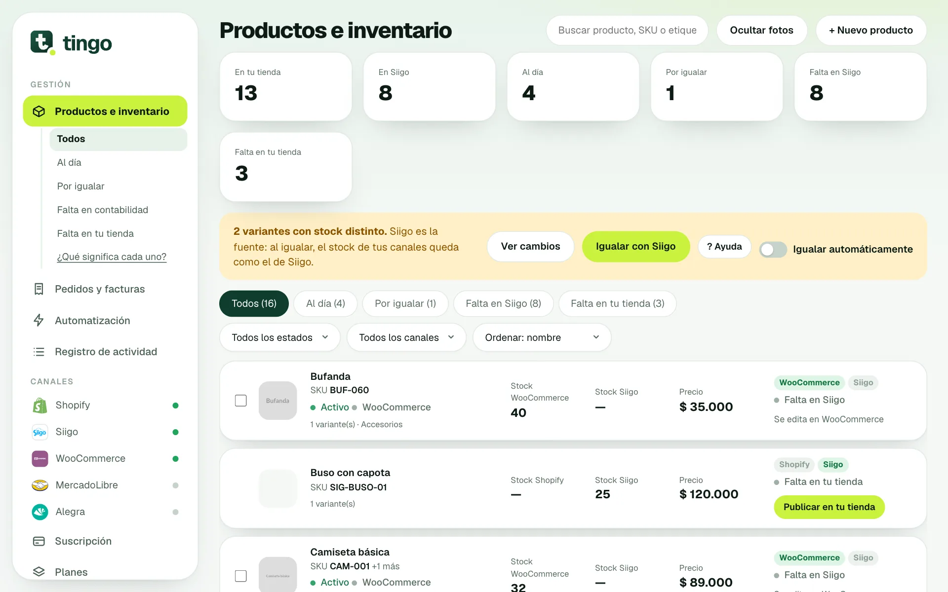
Task: Select the sidebar Al día submenu item
Action: click(69, 163)
